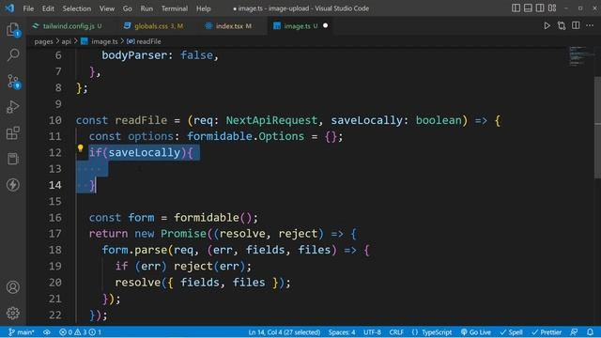The height and width of the screenshot is (338, 601).
Task: Open the Accounts icon in activity bar
Action: pos(13,287)
